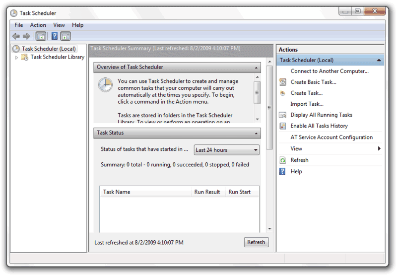Click the blue Help toolbar icon
The width and height of the screenshot is (397, 275).
(55, 36)
